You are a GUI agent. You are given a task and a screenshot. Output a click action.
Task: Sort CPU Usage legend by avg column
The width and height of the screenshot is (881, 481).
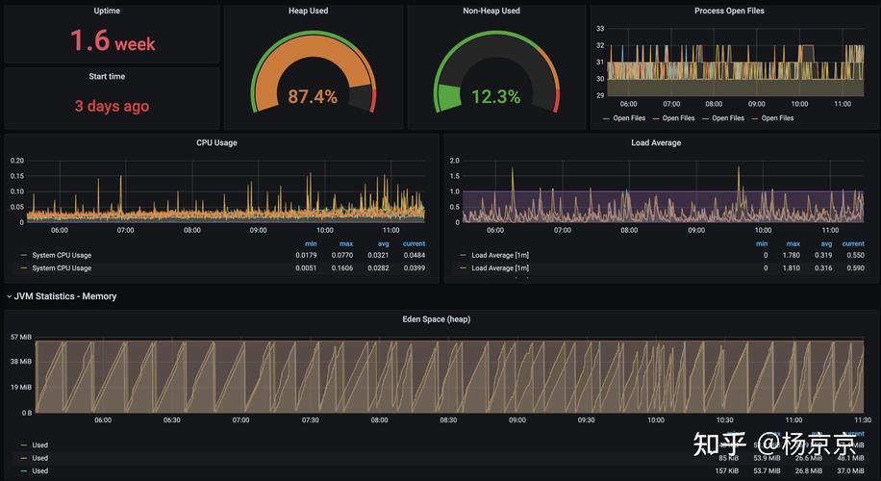pyautogui.click(x=383, y=243)
